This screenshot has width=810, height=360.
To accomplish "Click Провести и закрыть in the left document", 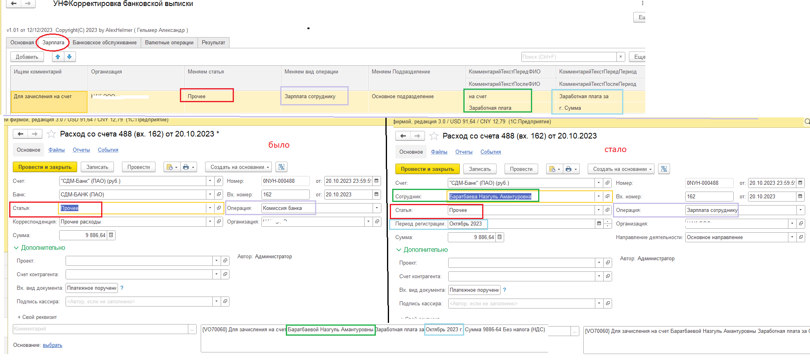I will (45, 167).
